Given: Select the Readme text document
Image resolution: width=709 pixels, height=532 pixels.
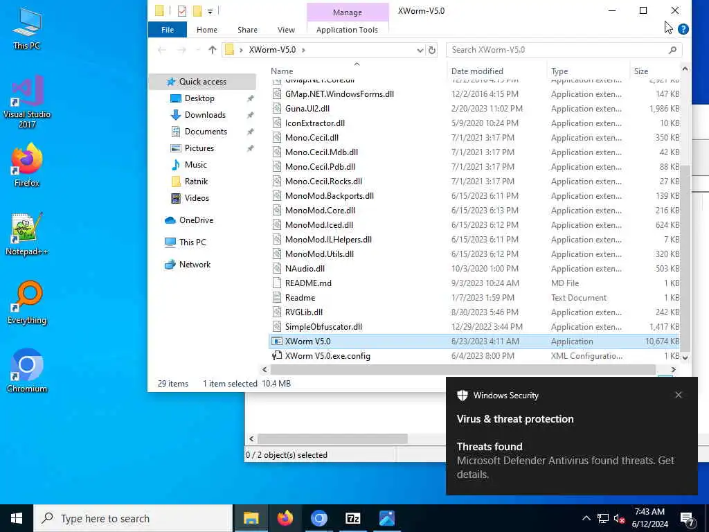Looking at the screenshot, I should pyautogui.click(x=300, y=298).
